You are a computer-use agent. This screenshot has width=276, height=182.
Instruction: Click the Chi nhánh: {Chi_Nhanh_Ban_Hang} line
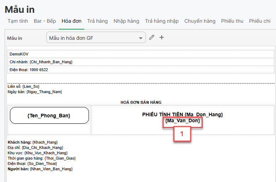point(41,62)
